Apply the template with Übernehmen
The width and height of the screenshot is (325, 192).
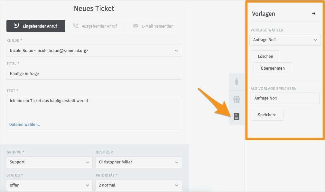pyautogui.click(x=273, y=68)
